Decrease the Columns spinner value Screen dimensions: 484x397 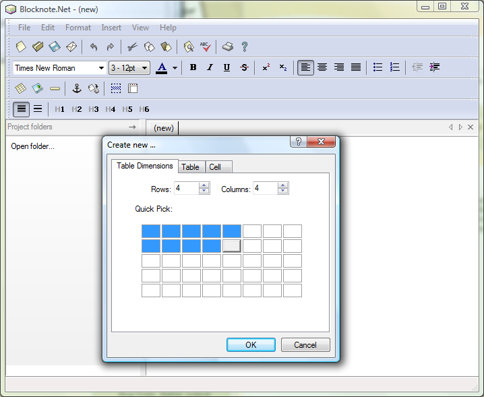tap(283, 191)
